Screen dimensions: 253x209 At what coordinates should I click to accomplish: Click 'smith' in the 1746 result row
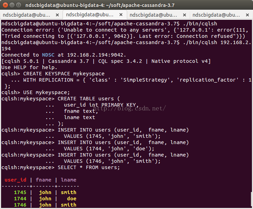pos(68,205)
